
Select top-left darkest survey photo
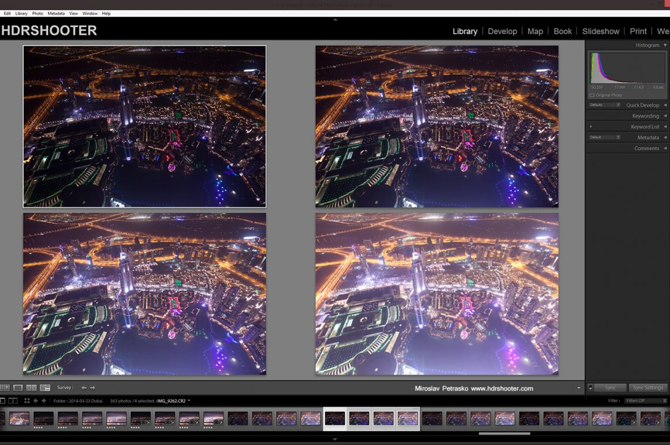pos(144,127)
